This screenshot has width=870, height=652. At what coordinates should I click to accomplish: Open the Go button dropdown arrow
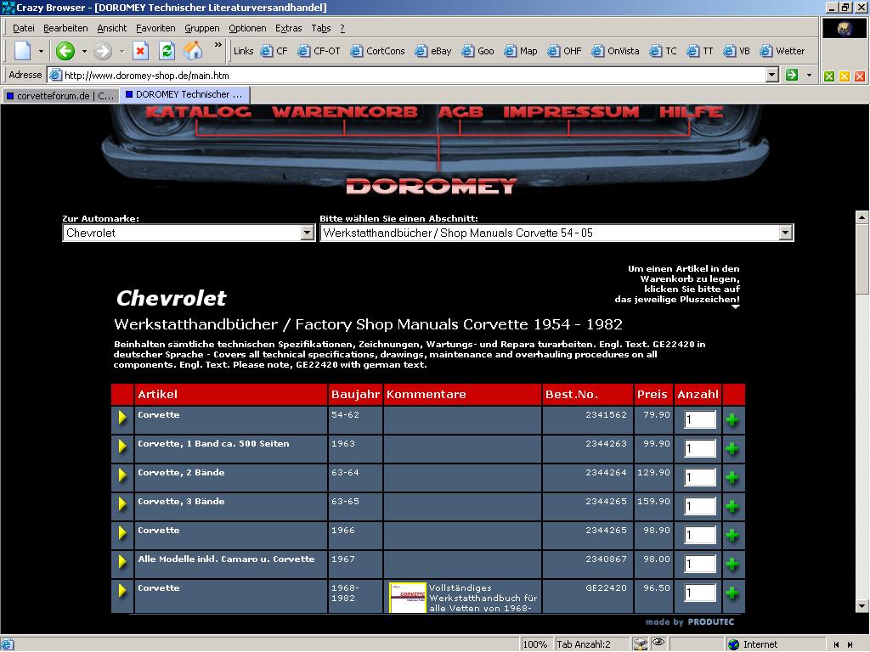[x=809, y=75]
